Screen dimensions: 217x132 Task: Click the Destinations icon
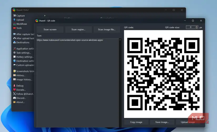click(x=14, y=43)
